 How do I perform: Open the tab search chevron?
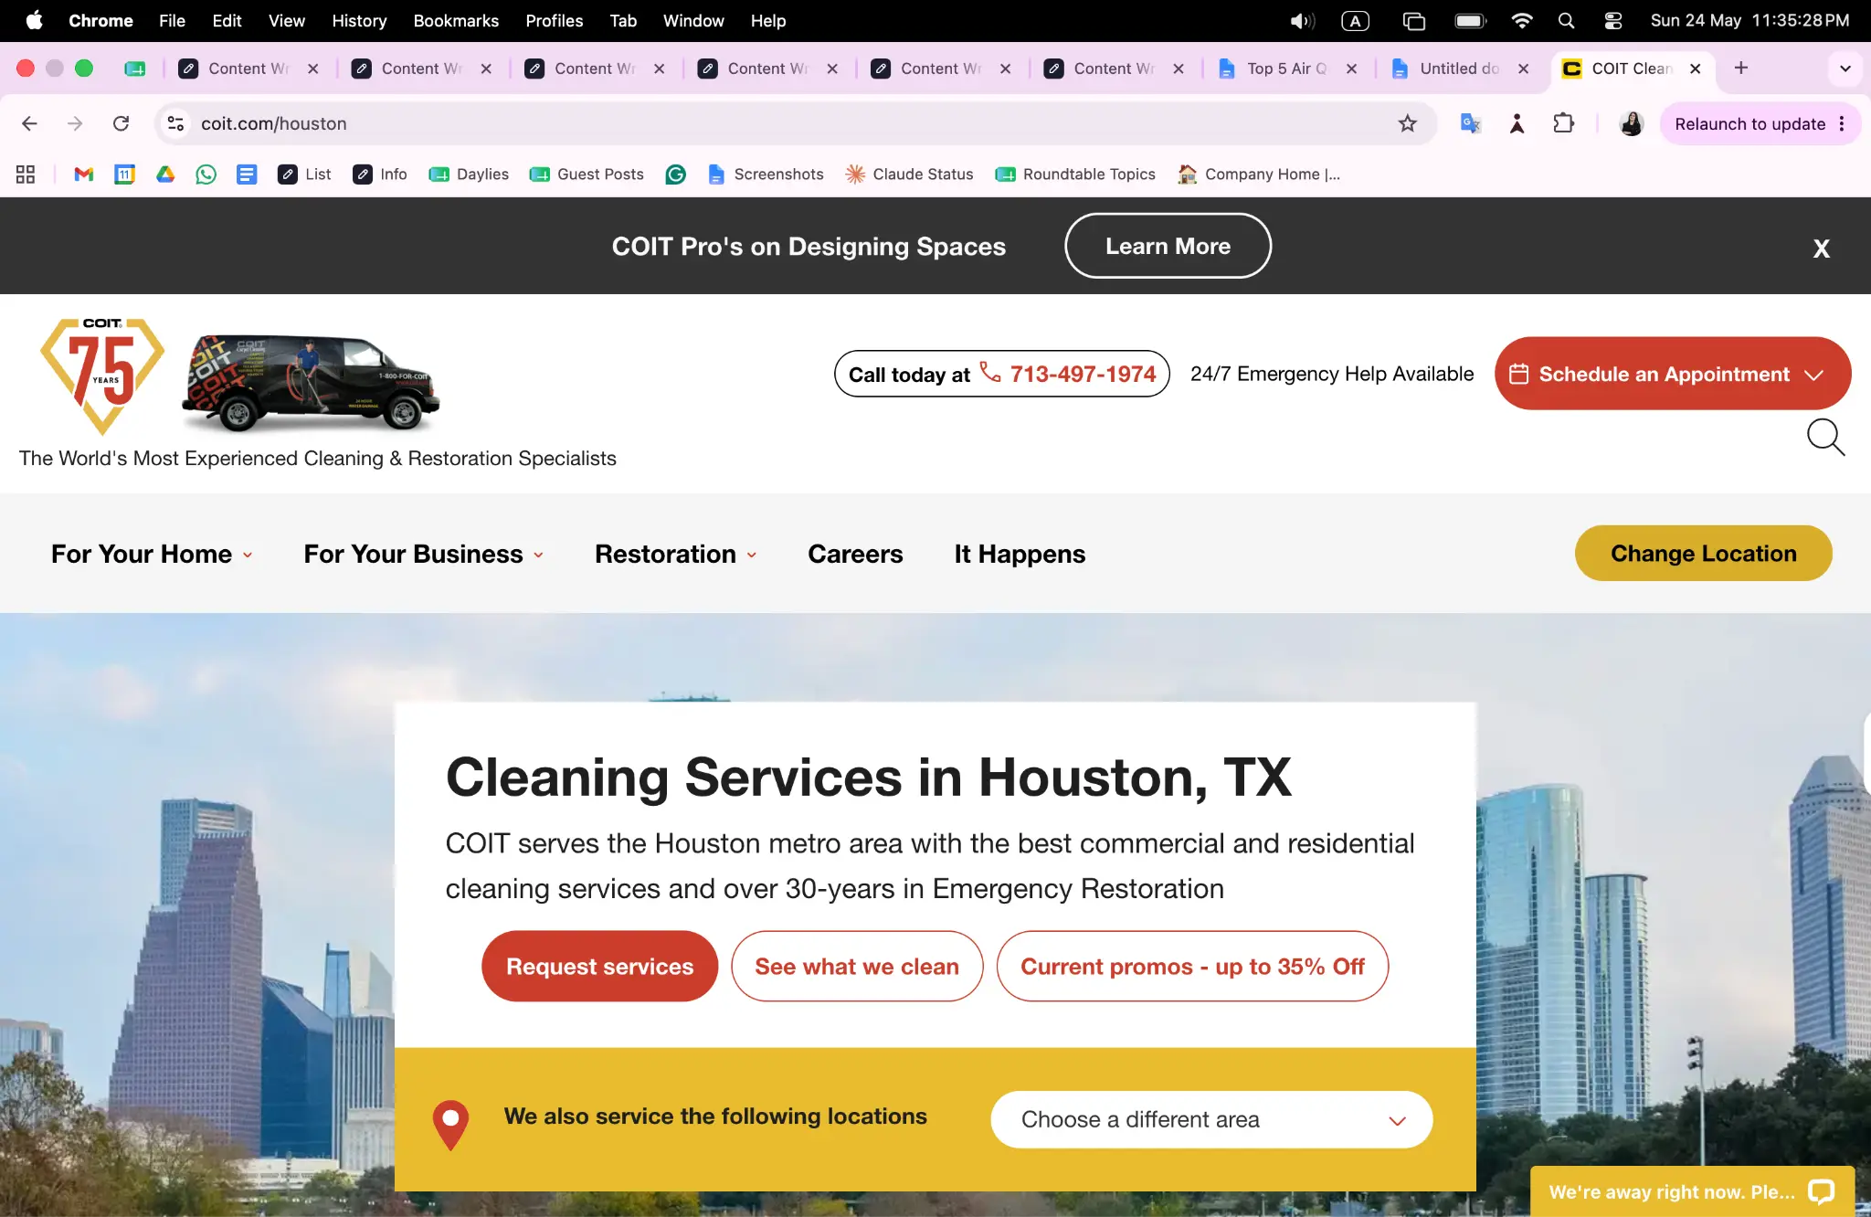1845,69
